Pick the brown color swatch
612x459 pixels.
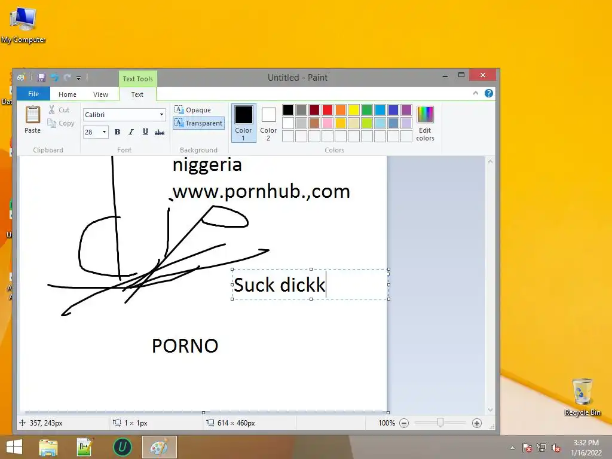314,123
